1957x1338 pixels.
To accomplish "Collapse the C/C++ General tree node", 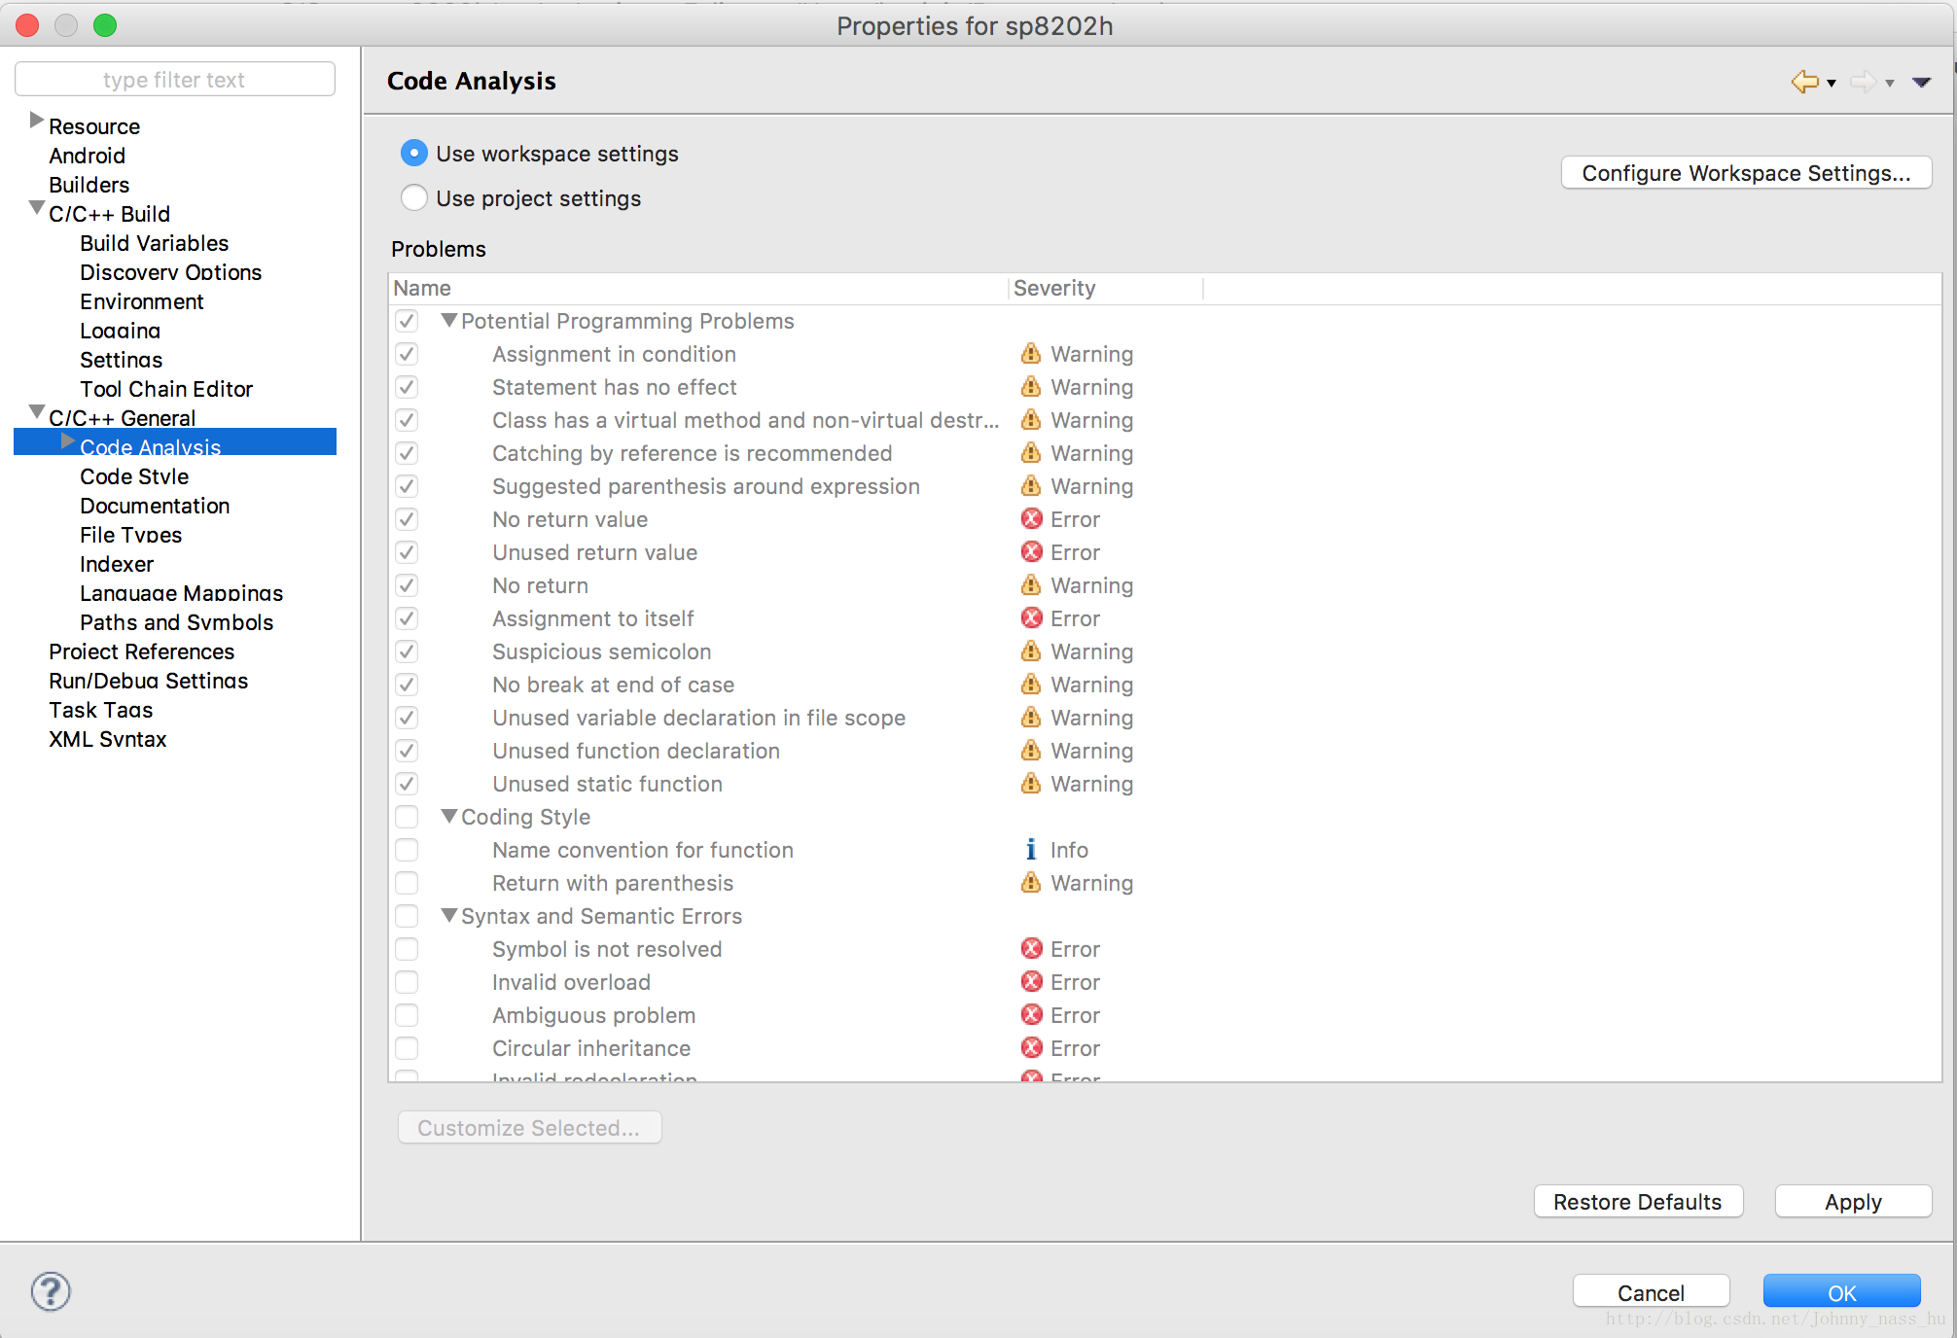I will coord(37,412).
